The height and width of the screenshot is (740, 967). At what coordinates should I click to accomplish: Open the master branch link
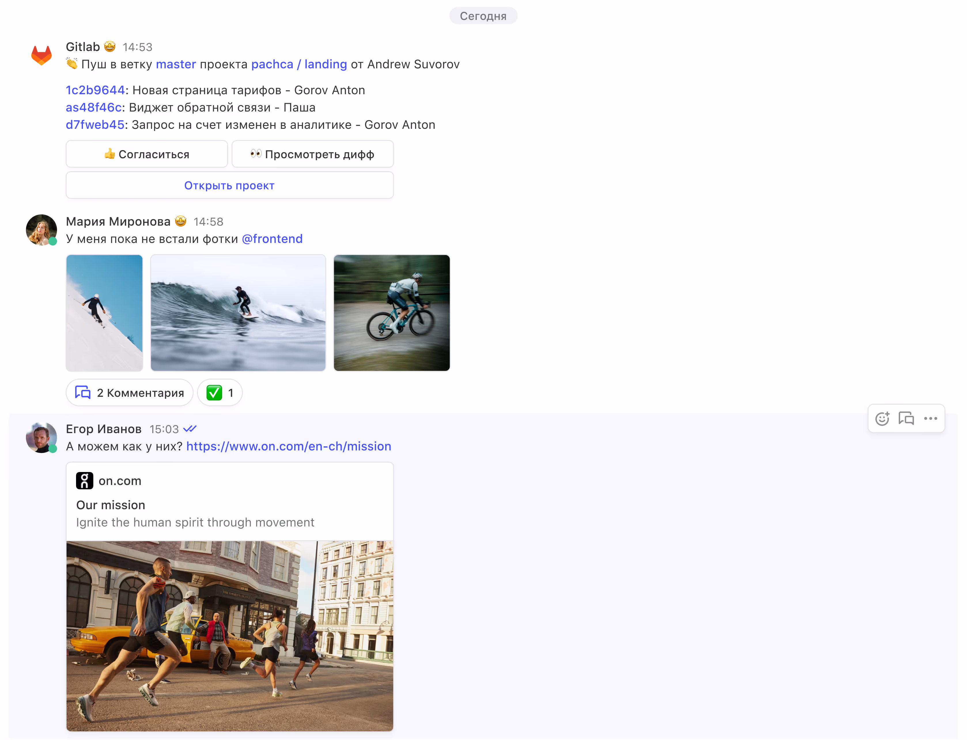[x=176, y=64]
